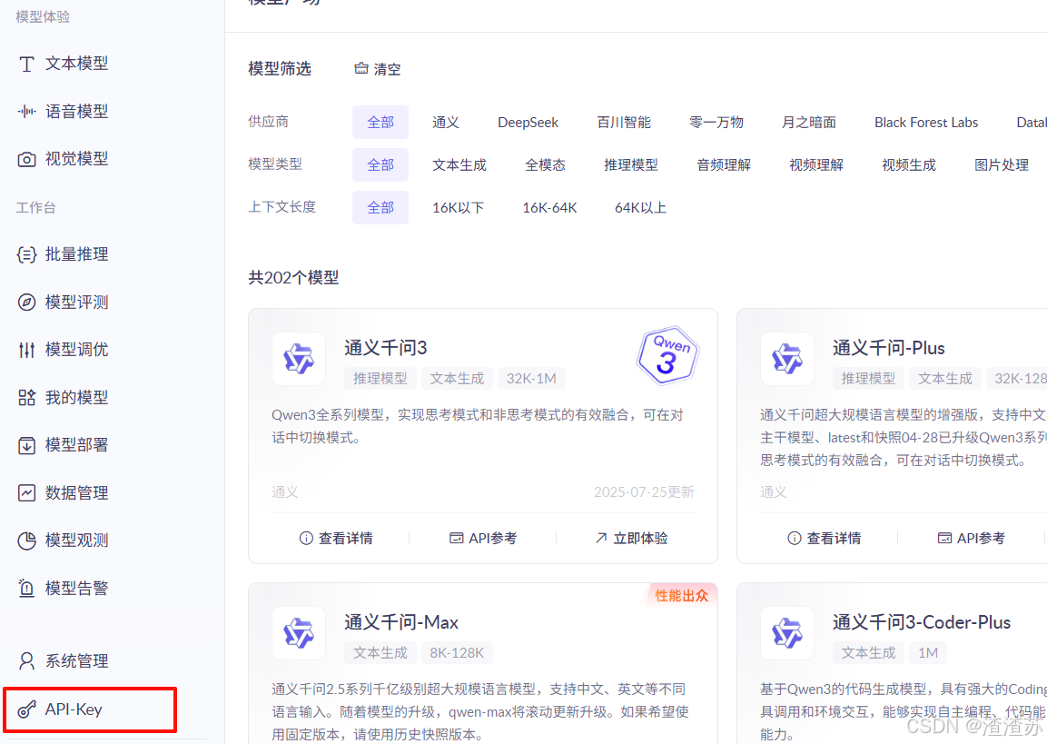Viewport: 1047px width, 744px height.
Task: Filter context length 64K以上
Action: click(640, 208)
